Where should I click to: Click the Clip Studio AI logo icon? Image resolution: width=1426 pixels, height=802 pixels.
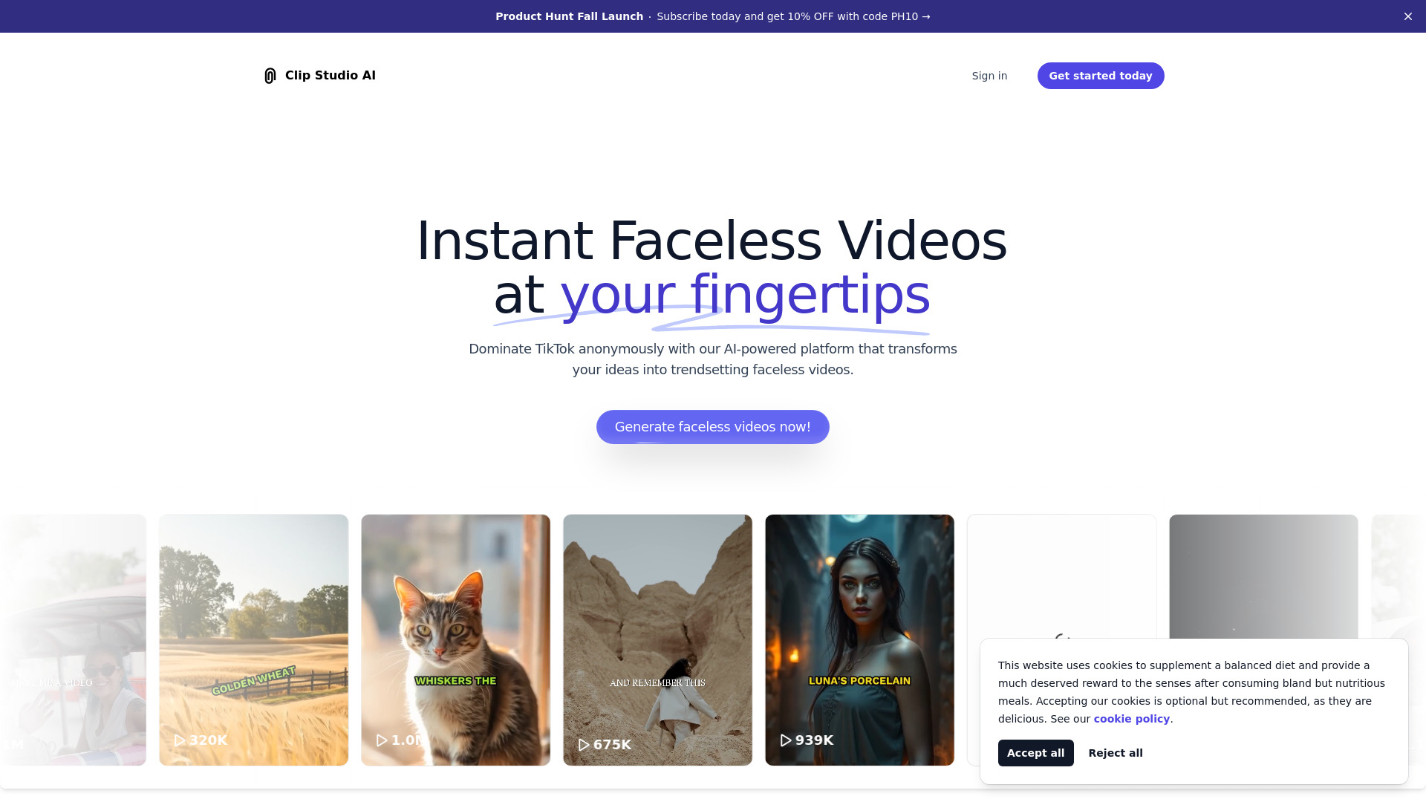pyautogui.click(x=270, y=76)
